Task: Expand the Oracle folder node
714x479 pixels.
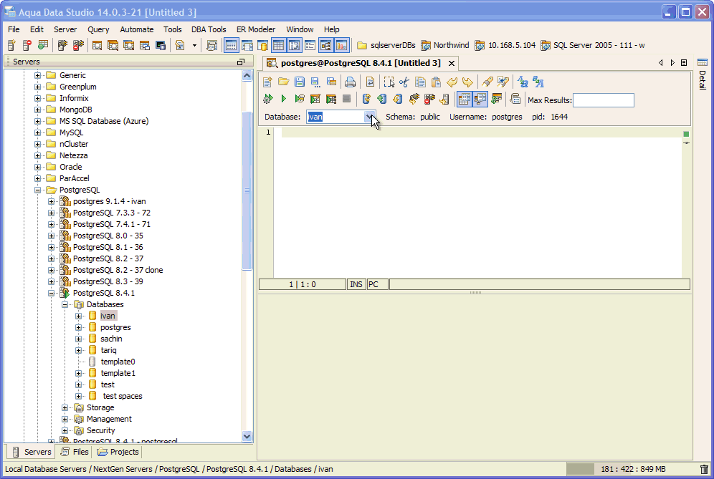Action: [x=38, y=167]
